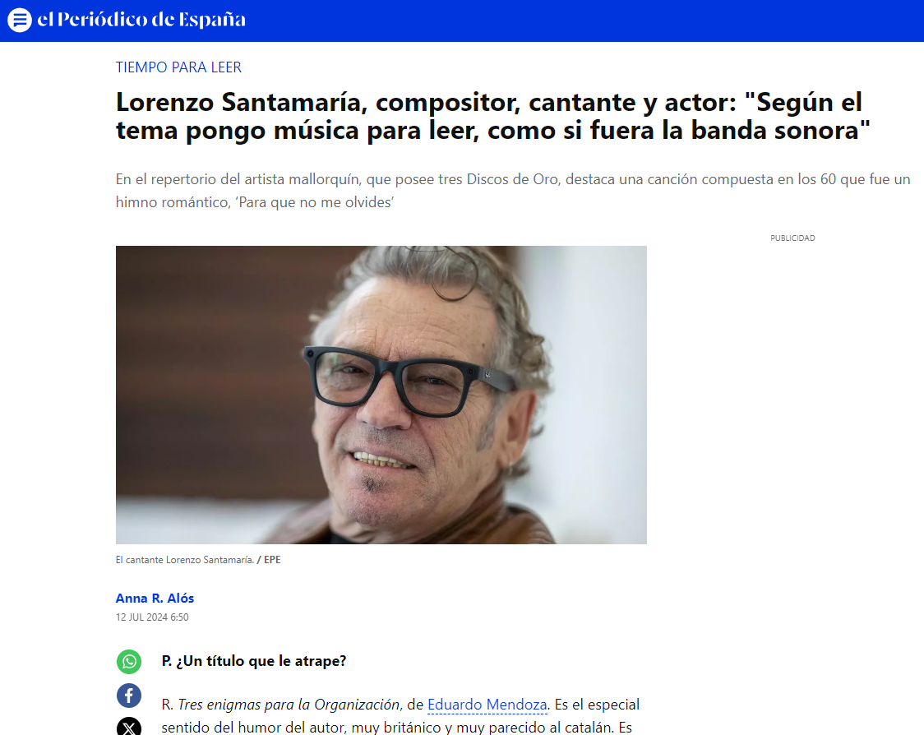
Task: Open the TIEMPO PARA LEER section
Action: pos(178,67)
